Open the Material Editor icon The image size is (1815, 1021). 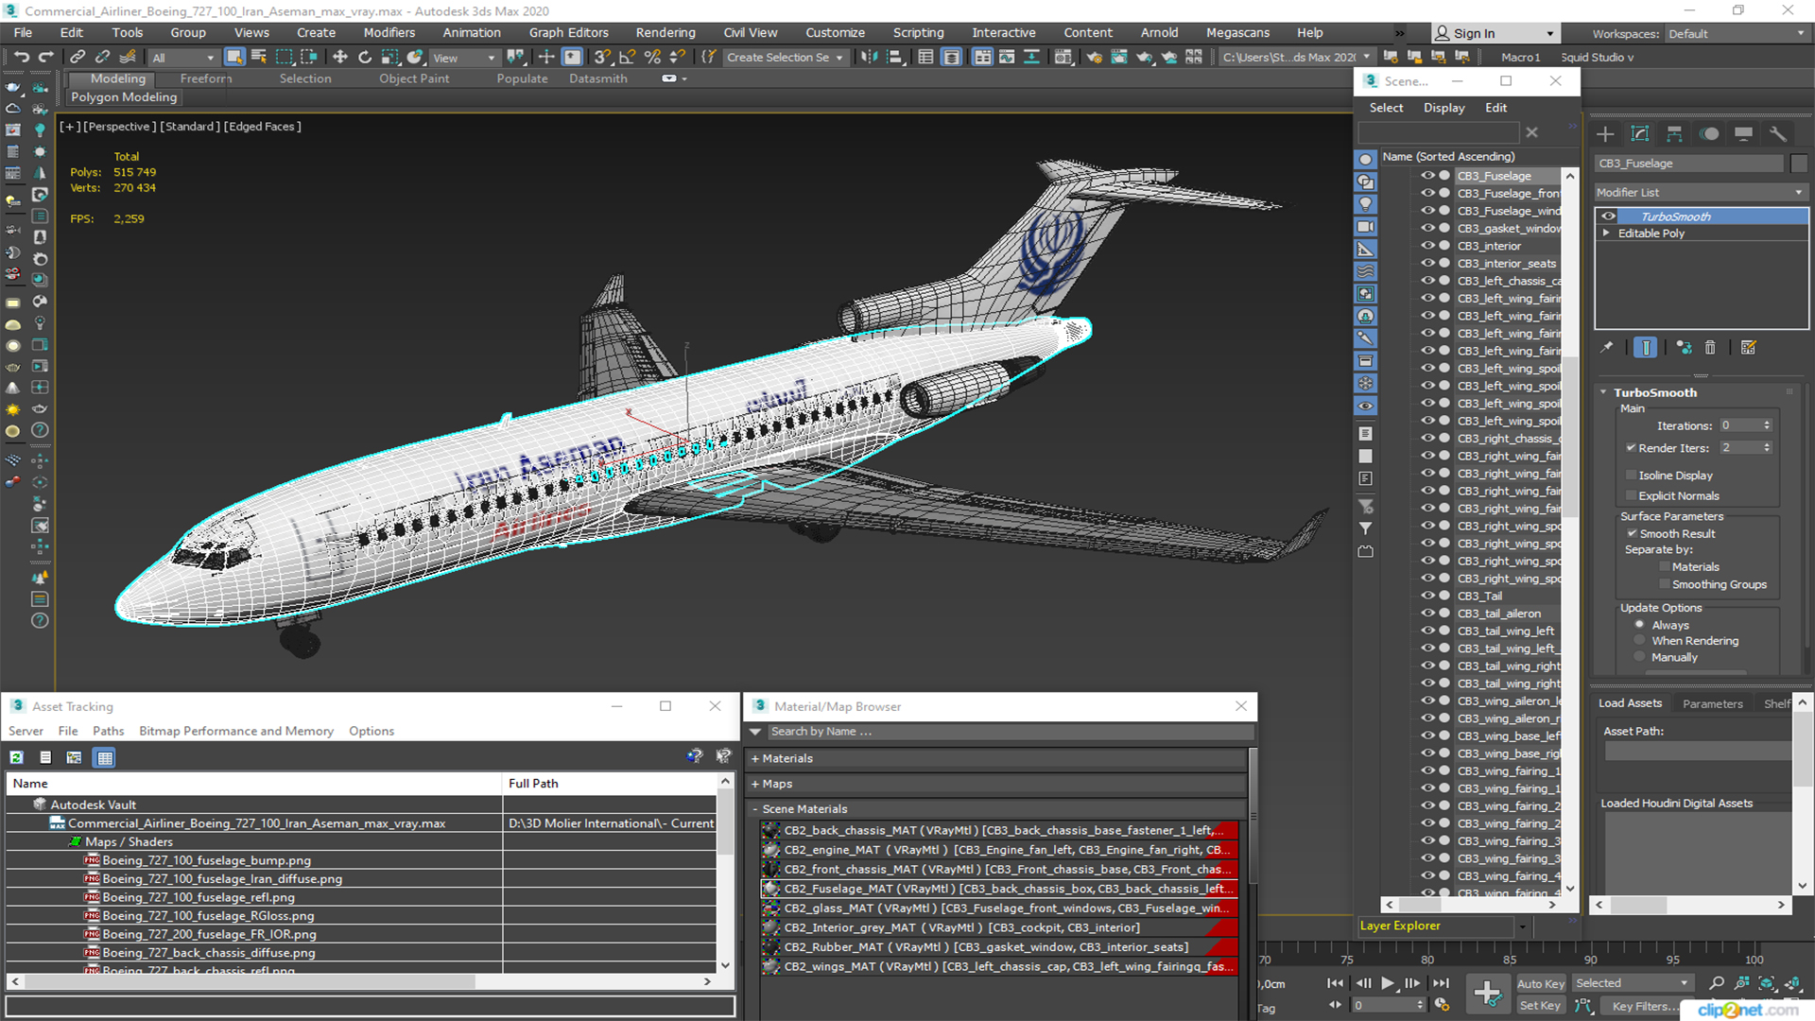click(1063, 57)
